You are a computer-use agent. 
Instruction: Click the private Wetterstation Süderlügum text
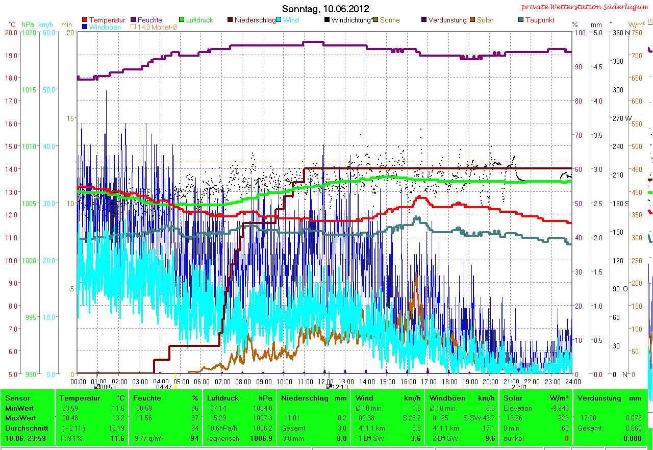click(x=584, y=7)
